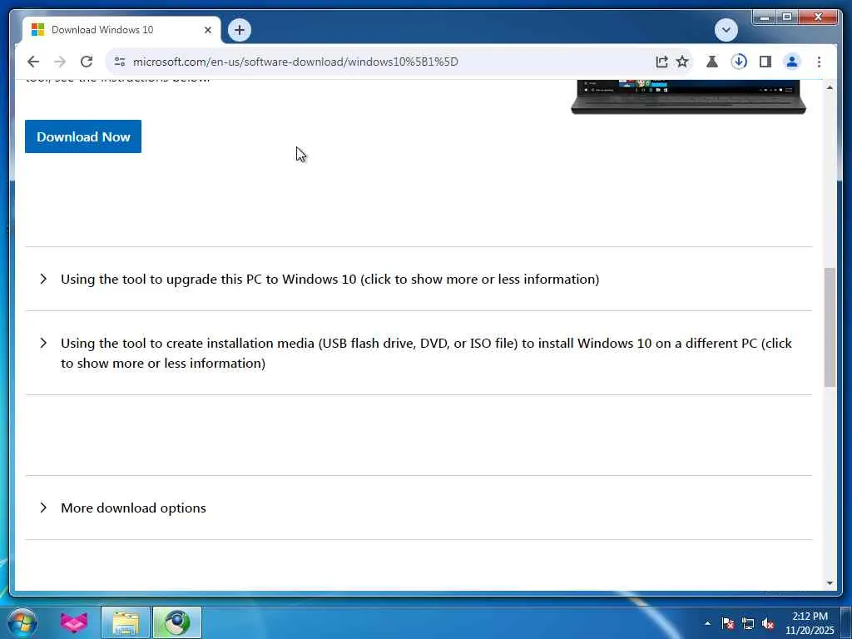852x639 pixels.
Task: Click the Download Now button
Action: (x=83, y=136)
